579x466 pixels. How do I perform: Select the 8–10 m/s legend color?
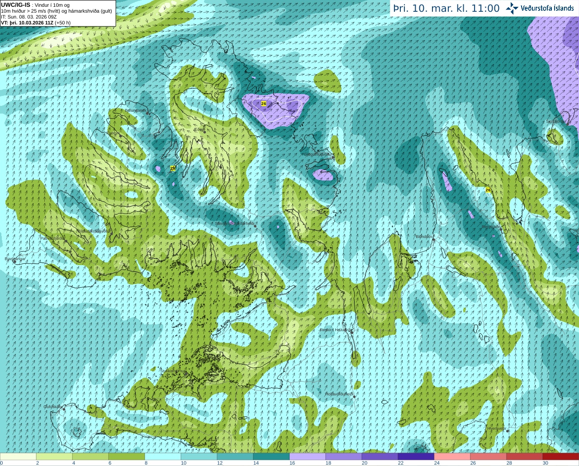[163, 456]
